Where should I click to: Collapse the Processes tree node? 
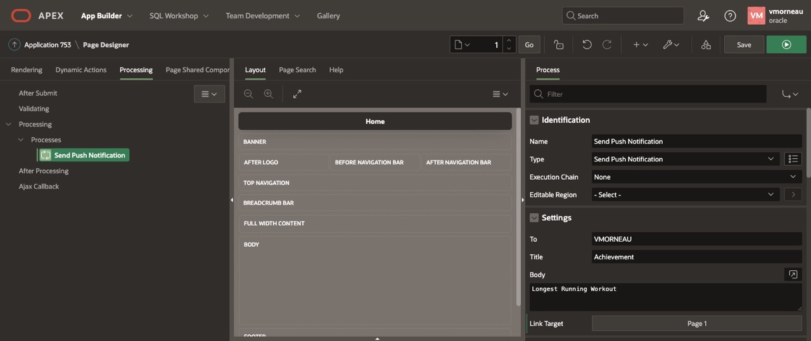(x=22, y=140)
